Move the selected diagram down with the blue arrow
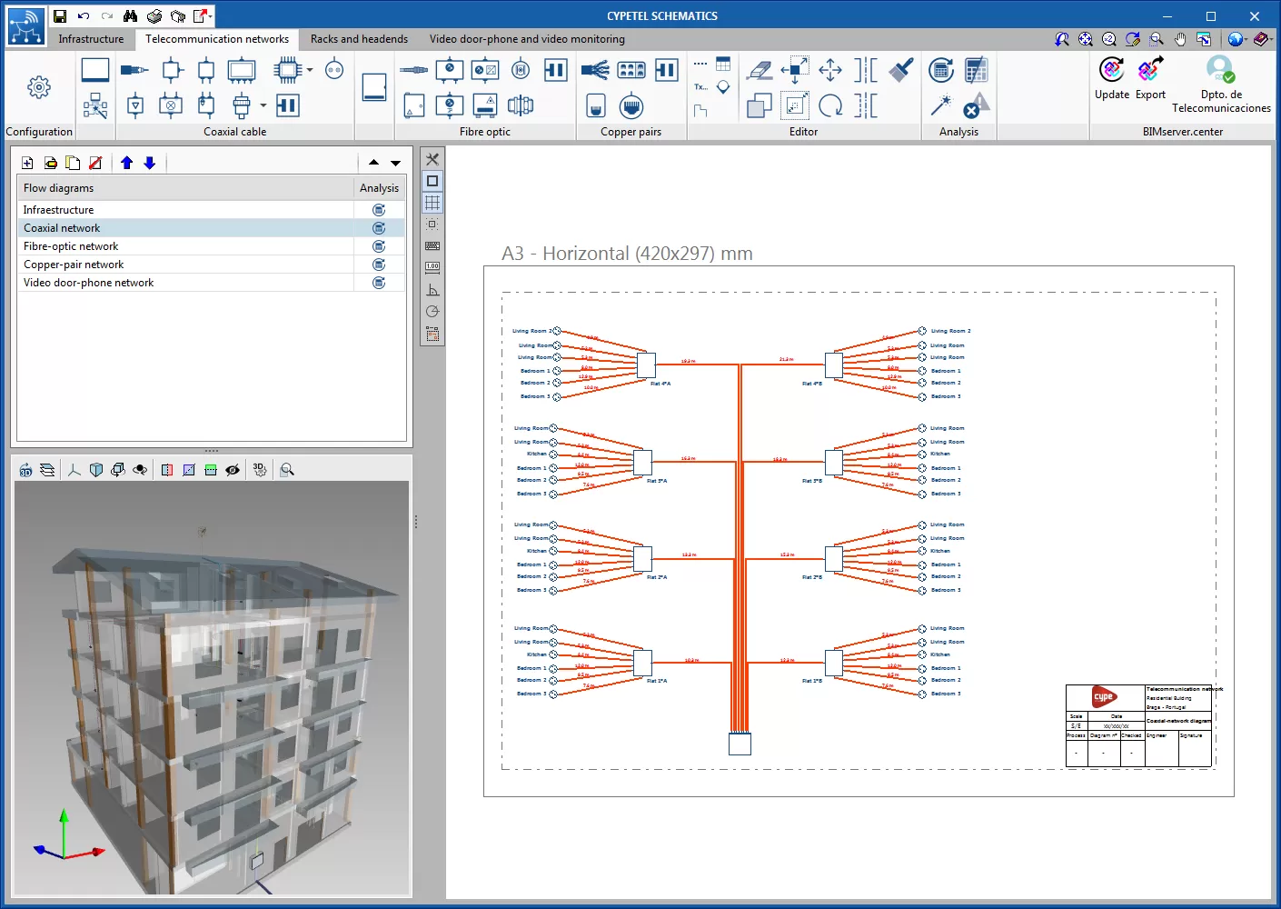The height and width of the screenshot is (909, 1281). click(150, 163)
